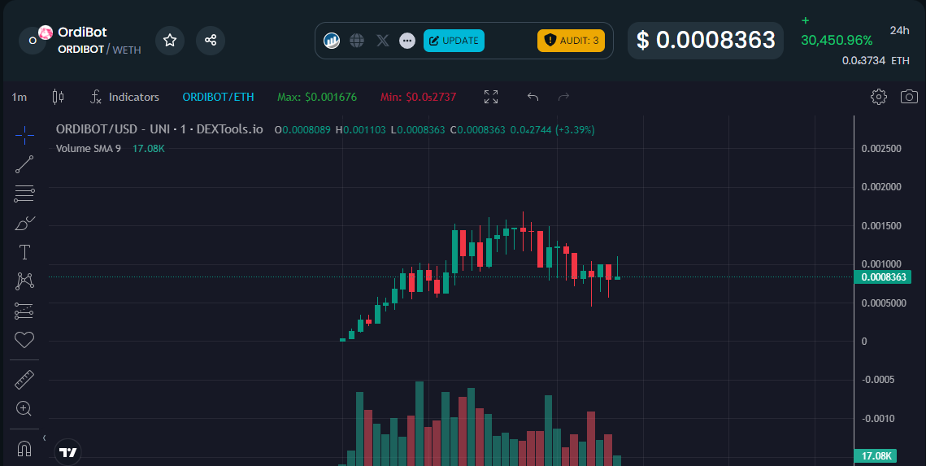
Task: Open the heart icons tool
Action: coord(24,340)
